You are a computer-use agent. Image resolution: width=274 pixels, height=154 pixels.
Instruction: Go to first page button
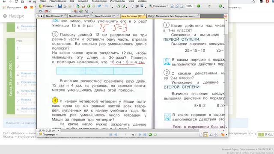pyautogui.click(x=111, y=135)
